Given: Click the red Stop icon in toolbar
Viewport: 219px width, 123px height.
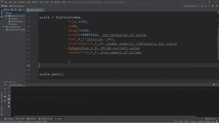Looking at the screenshot, I should (212, 6).
